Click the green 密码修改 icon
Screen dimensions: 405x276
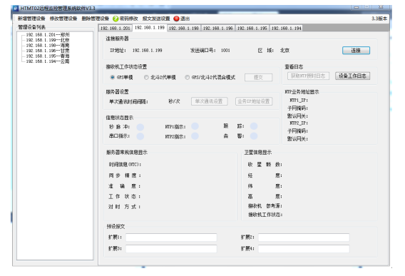pyautogui.click(x=116, y=19)
